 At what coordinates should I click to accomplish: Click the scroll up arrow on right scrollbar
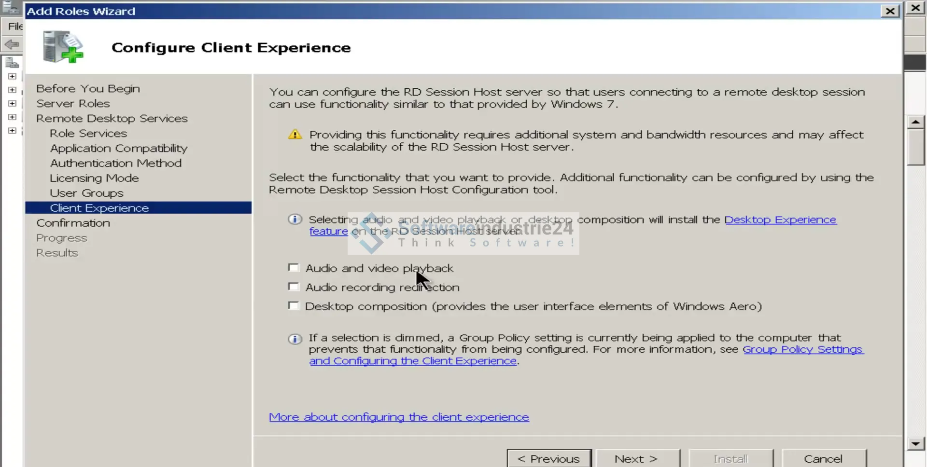point(915,122)
